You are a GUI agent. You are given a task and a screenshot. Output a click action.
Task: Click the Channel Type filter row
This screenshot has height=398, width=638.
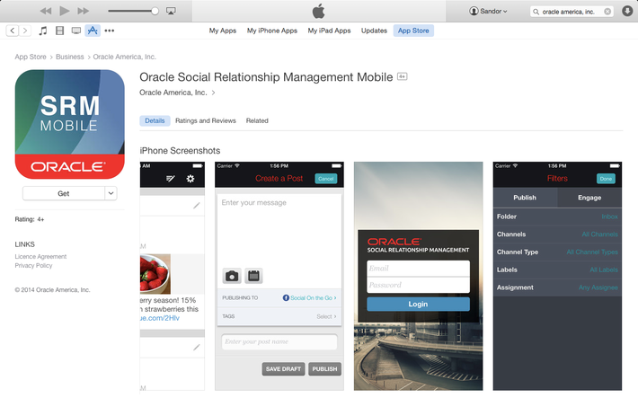(557, 252)
